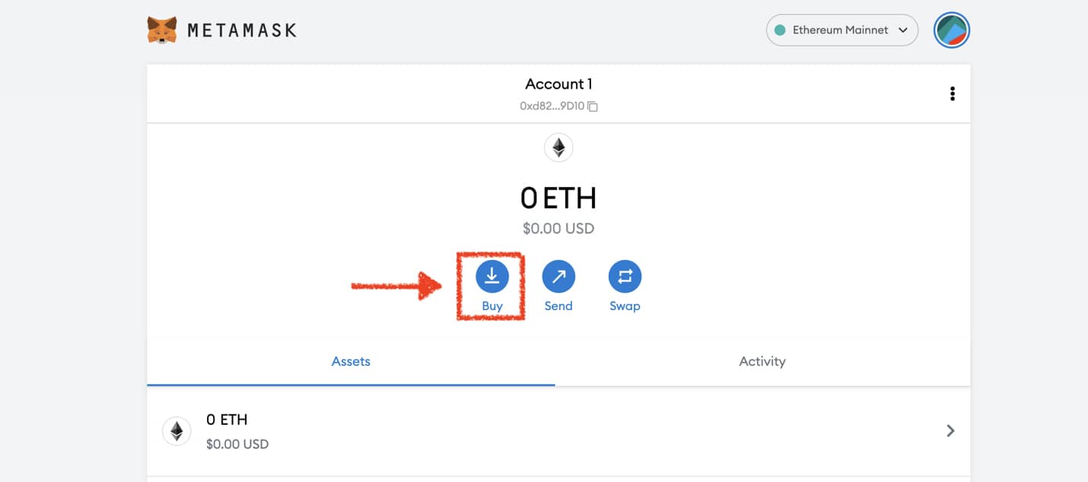Click the METAMASK wordmark text
Viewport: 1088px width, 482px height.
click(x=241, y=30)
